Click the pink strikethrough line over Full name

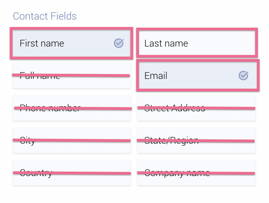(x=71, y=75)
